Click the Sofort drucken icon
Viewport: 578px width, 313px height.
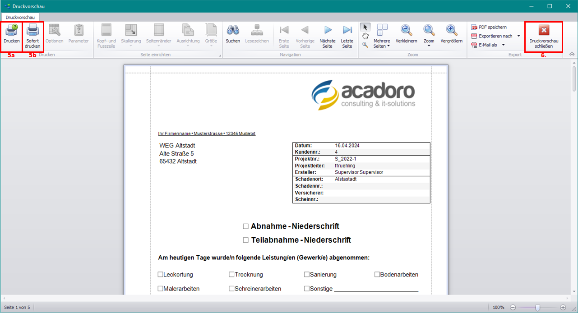pyautogui.click(x=32, y=32)
